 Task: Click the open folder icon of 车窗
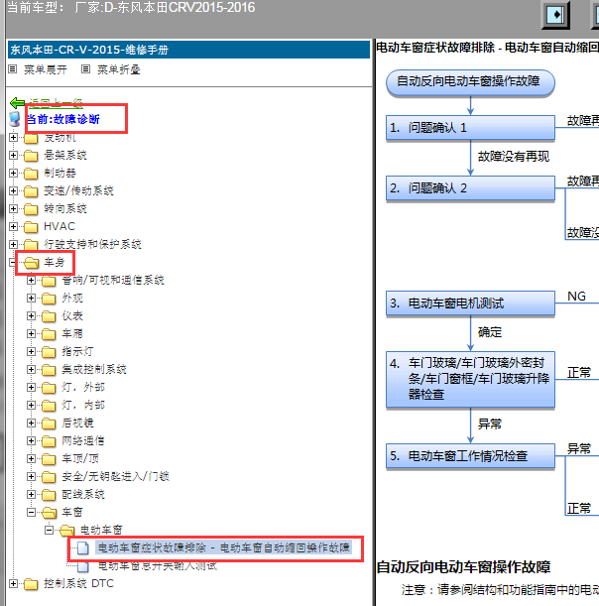click(49, 513)
